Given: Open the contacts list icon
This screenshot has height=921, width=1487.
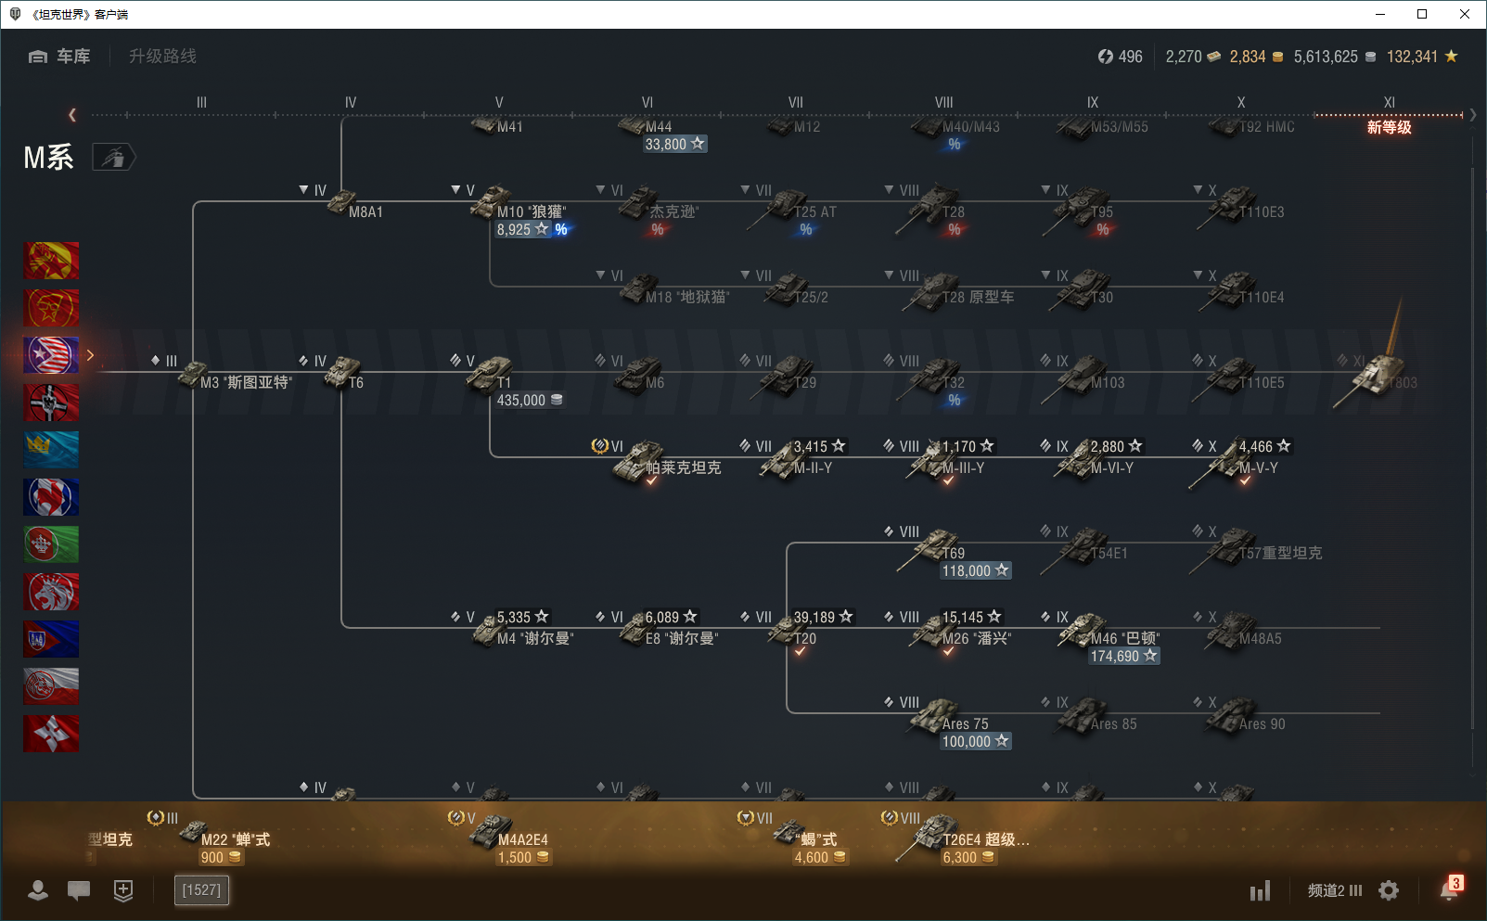Looking at the screenshot, I should click(x=38, y=890).
